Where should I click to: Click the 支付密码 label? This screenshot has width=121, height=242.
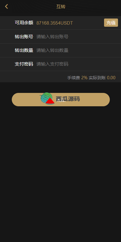tap(24, 64)
